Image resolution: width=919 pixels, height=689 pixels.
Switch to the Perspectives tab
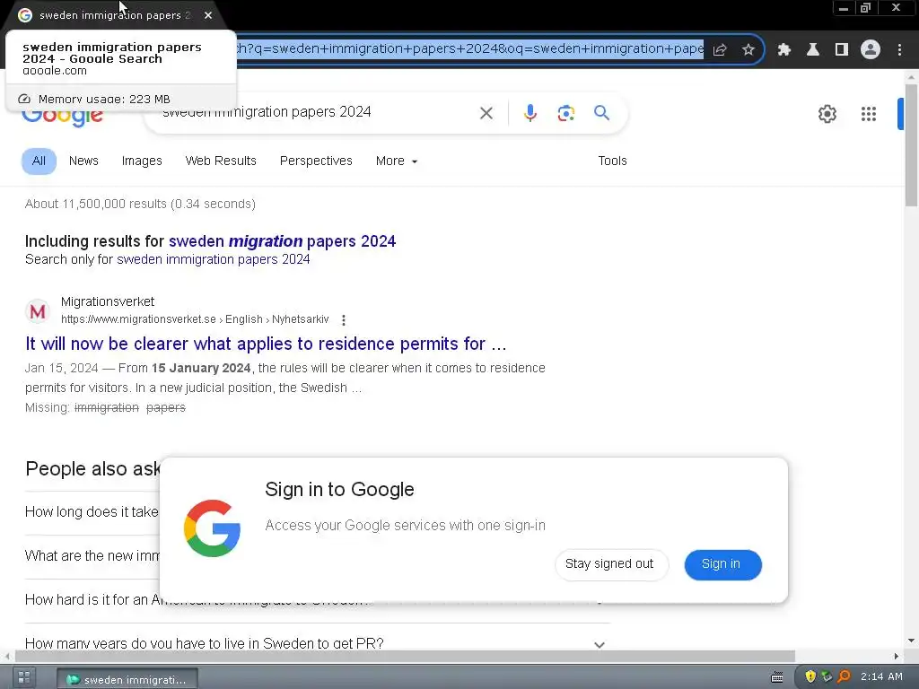[316, 161]
